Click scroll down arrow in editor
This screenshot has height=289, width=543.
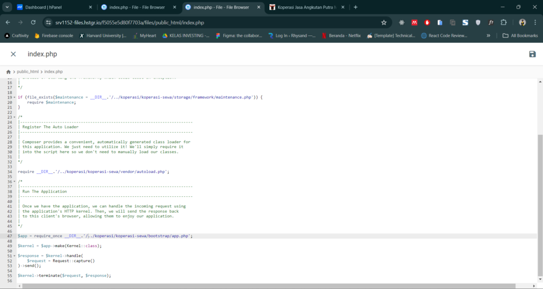[x=540, y=279]
